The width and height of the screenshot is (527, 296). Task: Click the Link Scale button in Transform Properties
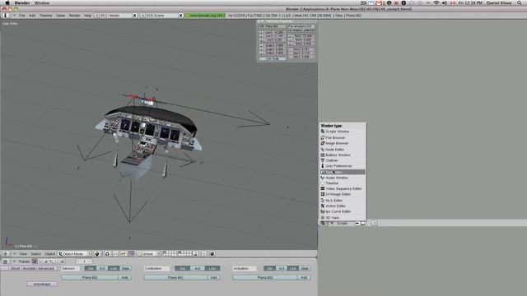tap(273, 58)
